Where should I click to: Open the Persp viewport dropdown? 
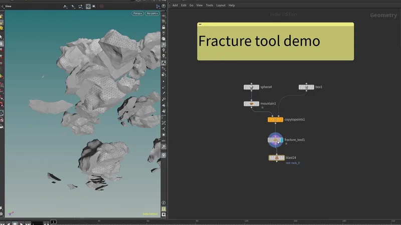[137, 13]
